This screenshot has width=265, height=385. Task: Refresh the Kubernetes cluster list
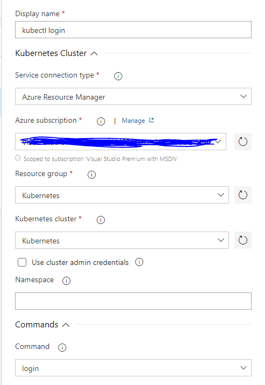pos(242,240)
